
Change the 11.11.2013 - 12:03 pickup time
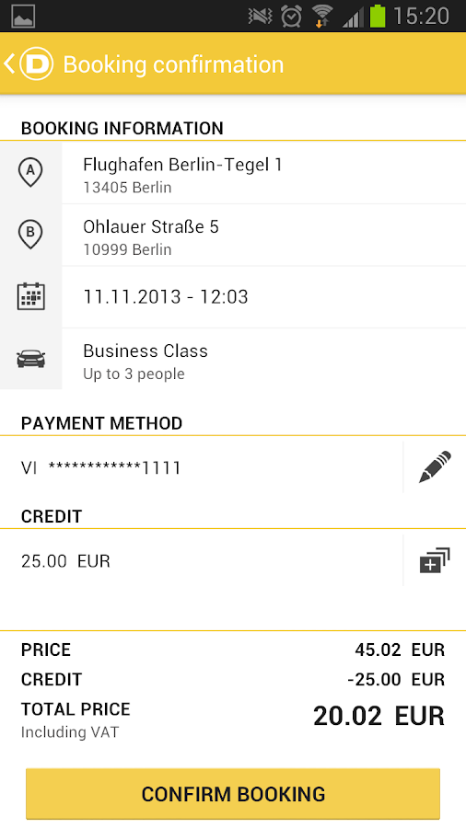tap(263, 297)
